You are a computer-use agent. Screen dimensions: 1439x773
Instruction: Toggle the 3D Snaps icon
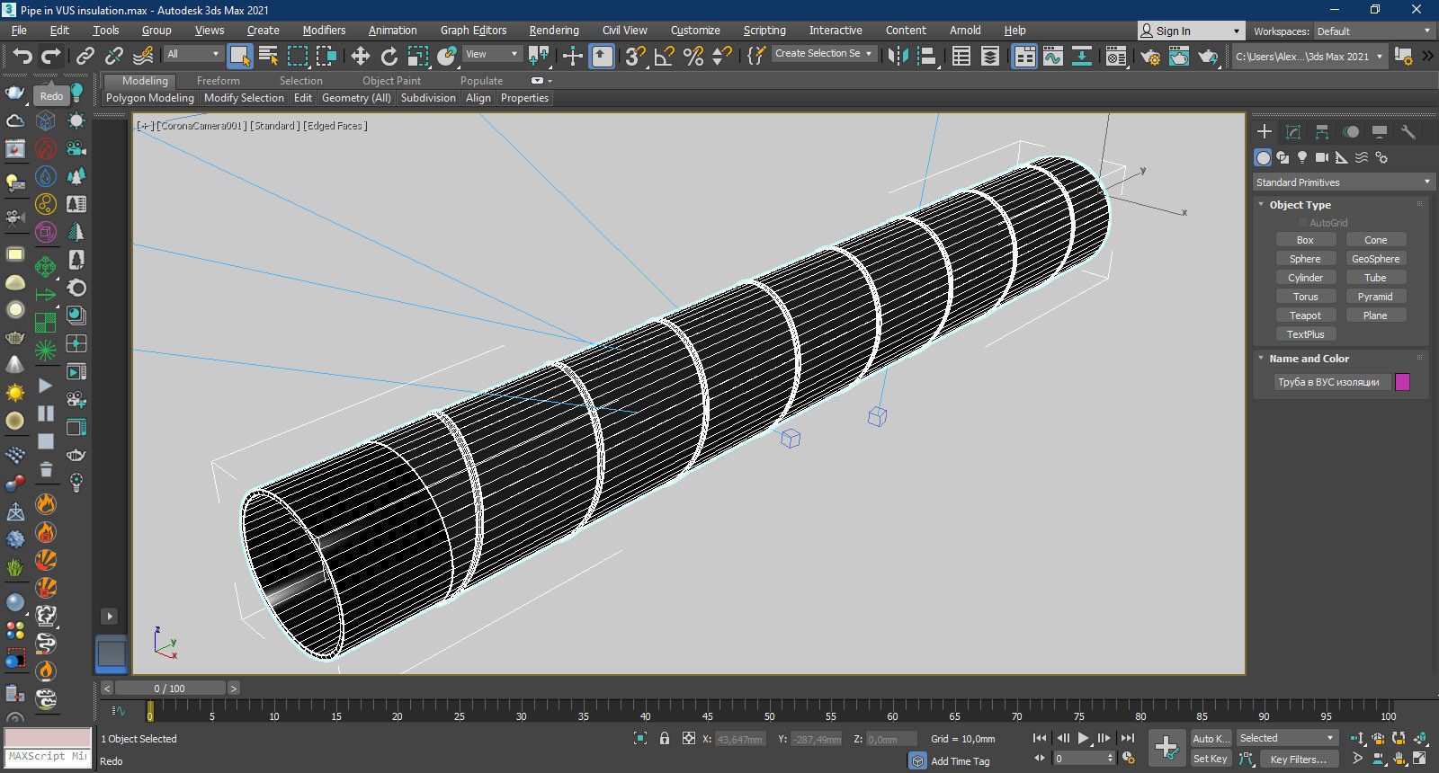click(x=635, y=56)
